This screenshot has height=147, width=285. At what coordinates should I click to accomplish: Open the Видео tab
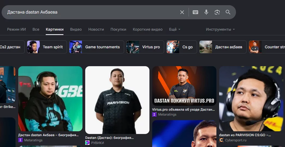[76, 29]
